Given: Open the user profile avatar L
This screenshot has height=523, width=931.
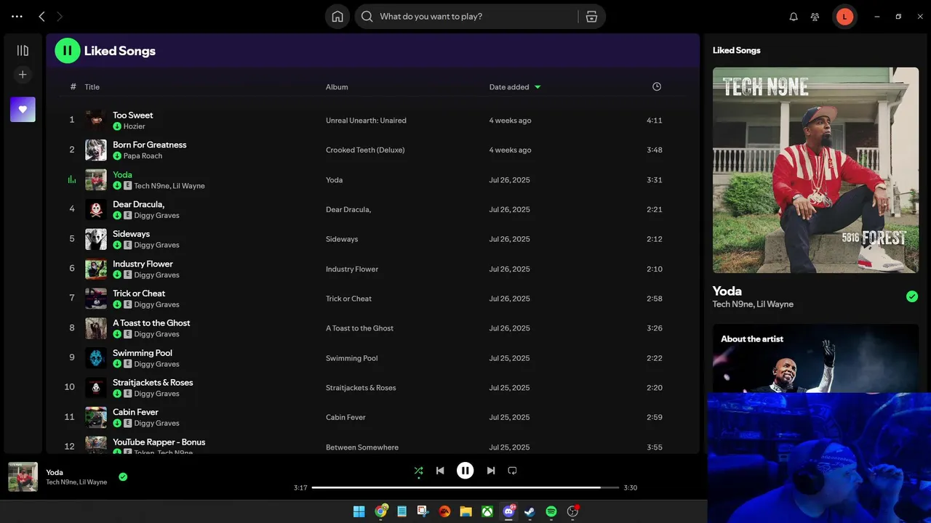Looking at the screenshot, I should click(844, 17).
